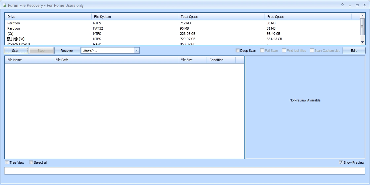The height and width of the screenshot is (185, 370).
Task: Toggle Scan Custom List checkbox
Action: [x=312, y=51]
